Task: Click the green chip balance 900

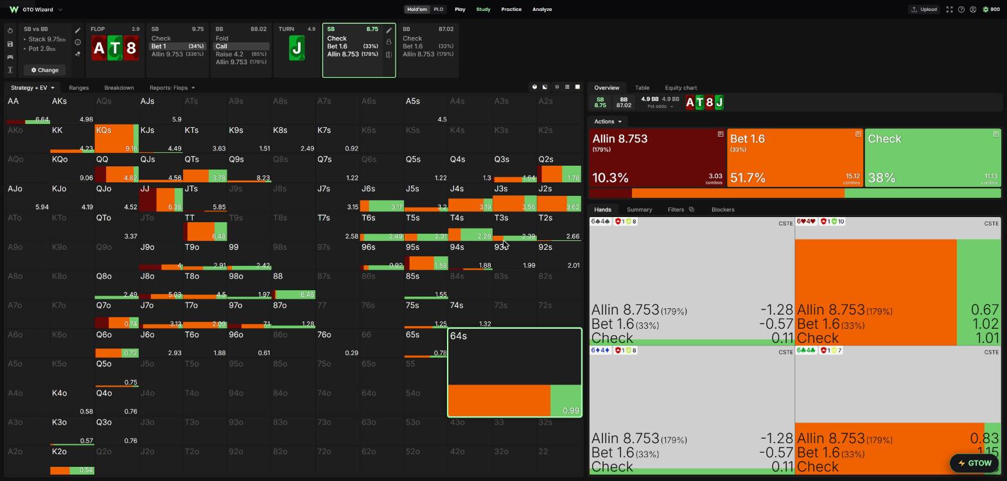Action: (992, 10)
